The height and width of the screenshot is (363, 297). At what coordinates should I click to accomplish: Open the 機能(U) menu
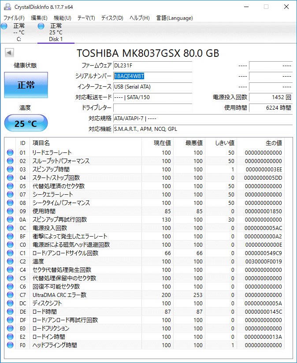tap(62, 18)
